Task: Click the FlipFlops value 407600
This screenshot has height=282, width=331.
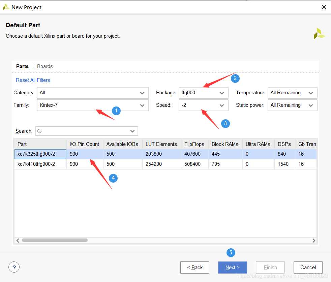Action: [x=192, y=154]
